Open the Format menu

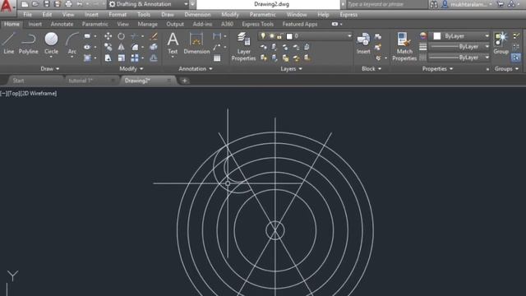click(x=118, y=15)
